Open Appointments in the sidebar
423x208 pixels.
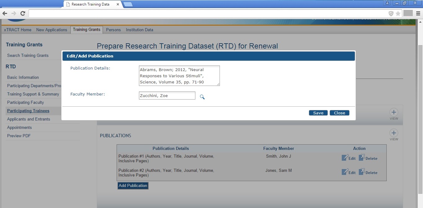tap(19, 127)
